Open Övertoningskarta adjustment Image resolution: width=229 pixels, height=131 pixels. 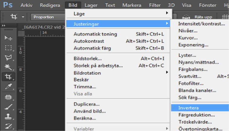(x=200, y=129)
